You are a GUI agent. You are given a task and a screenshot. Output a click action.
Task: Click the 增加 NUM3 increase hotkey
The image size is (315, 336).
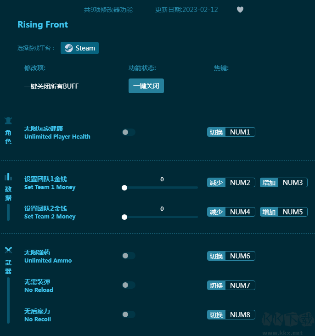pos(284,183)
